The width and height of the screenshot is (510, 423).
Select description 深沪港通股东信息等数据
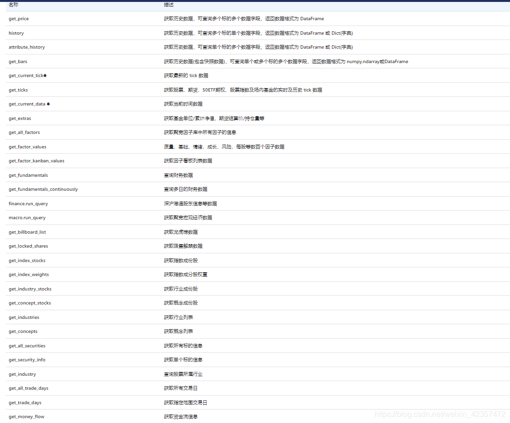[190, 204]
